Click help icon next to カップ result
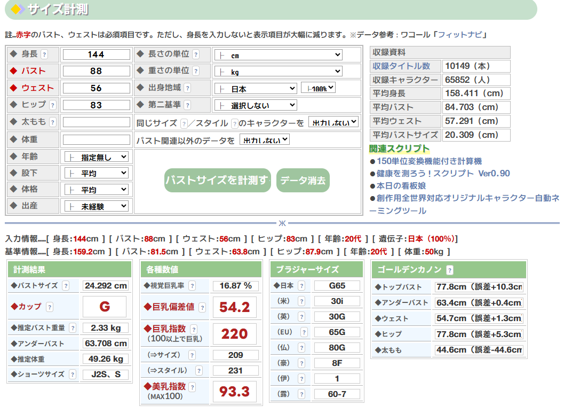This screenshot has width=564, height=413. (49, 307)
